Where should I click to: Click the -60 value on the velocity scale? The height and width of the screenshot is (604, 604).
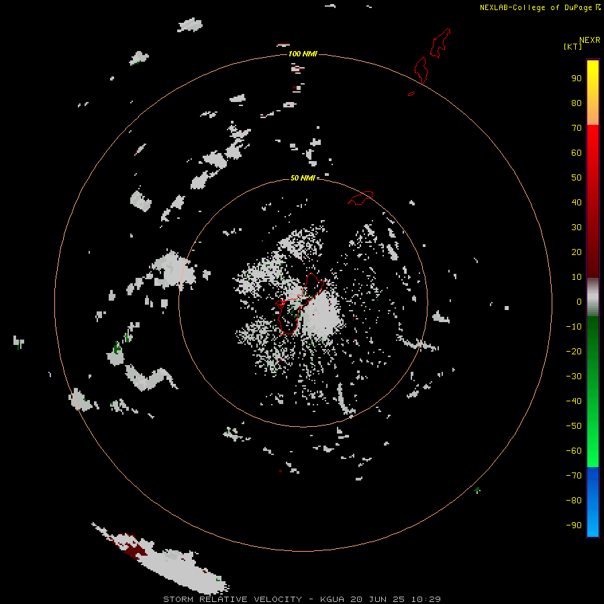click(574, 451)
